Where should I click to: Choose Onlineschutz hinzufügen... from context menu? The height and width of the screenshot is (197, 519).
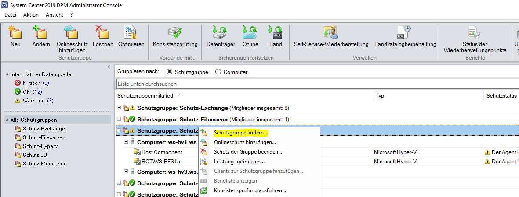pos(259,142)
